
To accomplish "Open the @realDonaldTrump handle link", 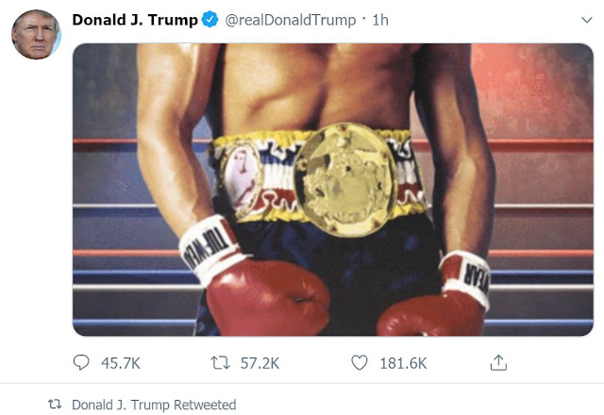I will tap(290, 20).
